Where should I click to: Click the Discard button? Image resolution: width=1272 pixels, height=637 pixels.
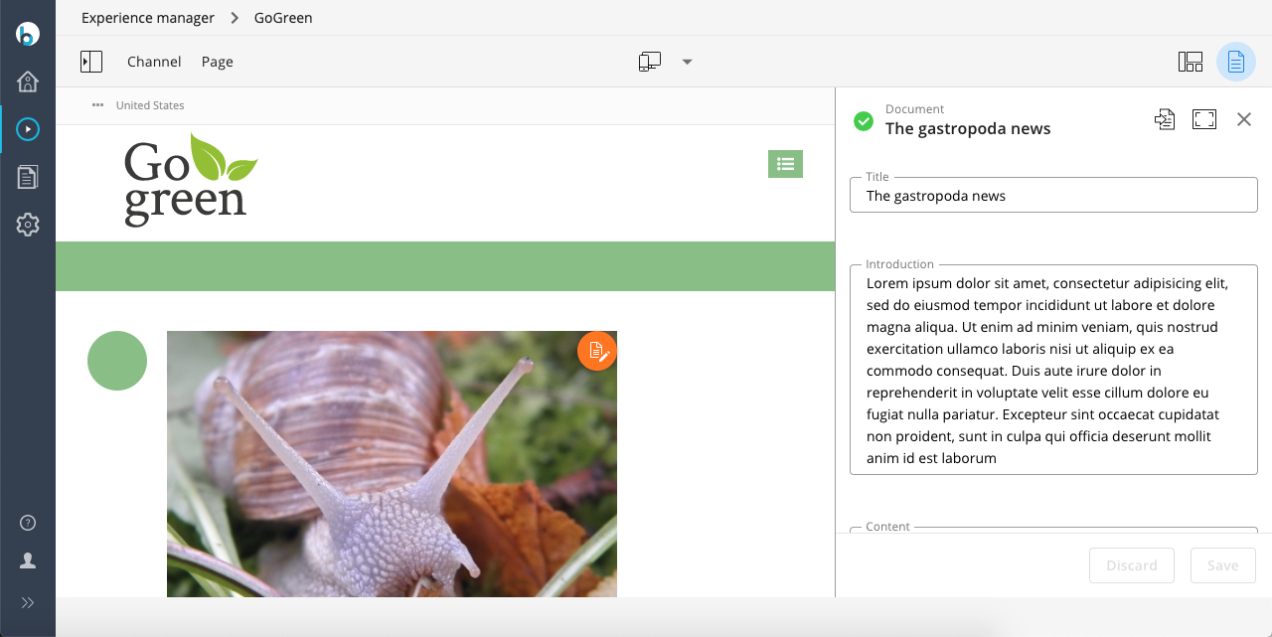[1132, 565]
